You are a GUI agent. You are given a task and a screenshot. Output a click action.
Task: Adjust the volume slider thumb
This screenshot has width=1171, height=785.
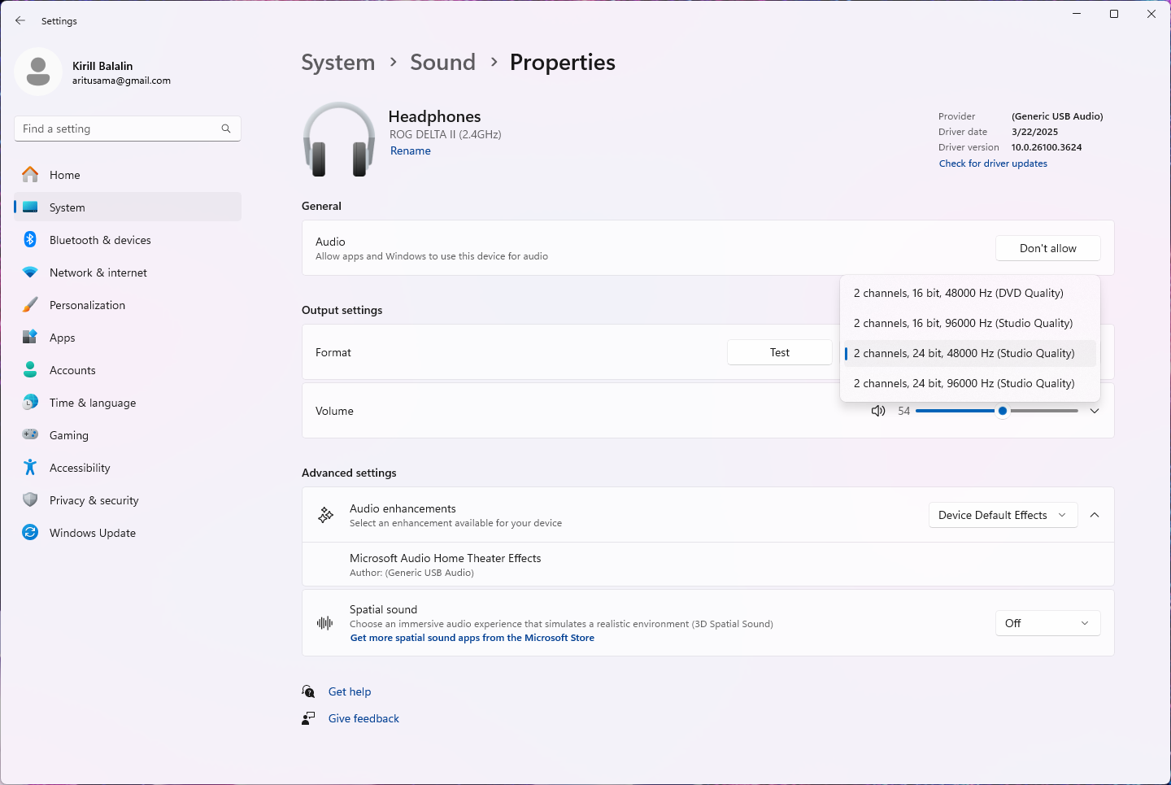[1003, 411]
